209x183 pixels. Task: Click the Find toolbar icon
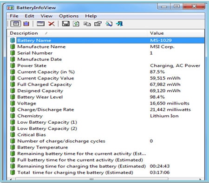109,24
